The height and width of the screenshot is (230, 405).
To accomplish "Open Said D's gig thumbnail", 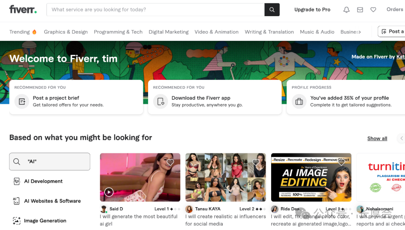I will tap(140, 177).
